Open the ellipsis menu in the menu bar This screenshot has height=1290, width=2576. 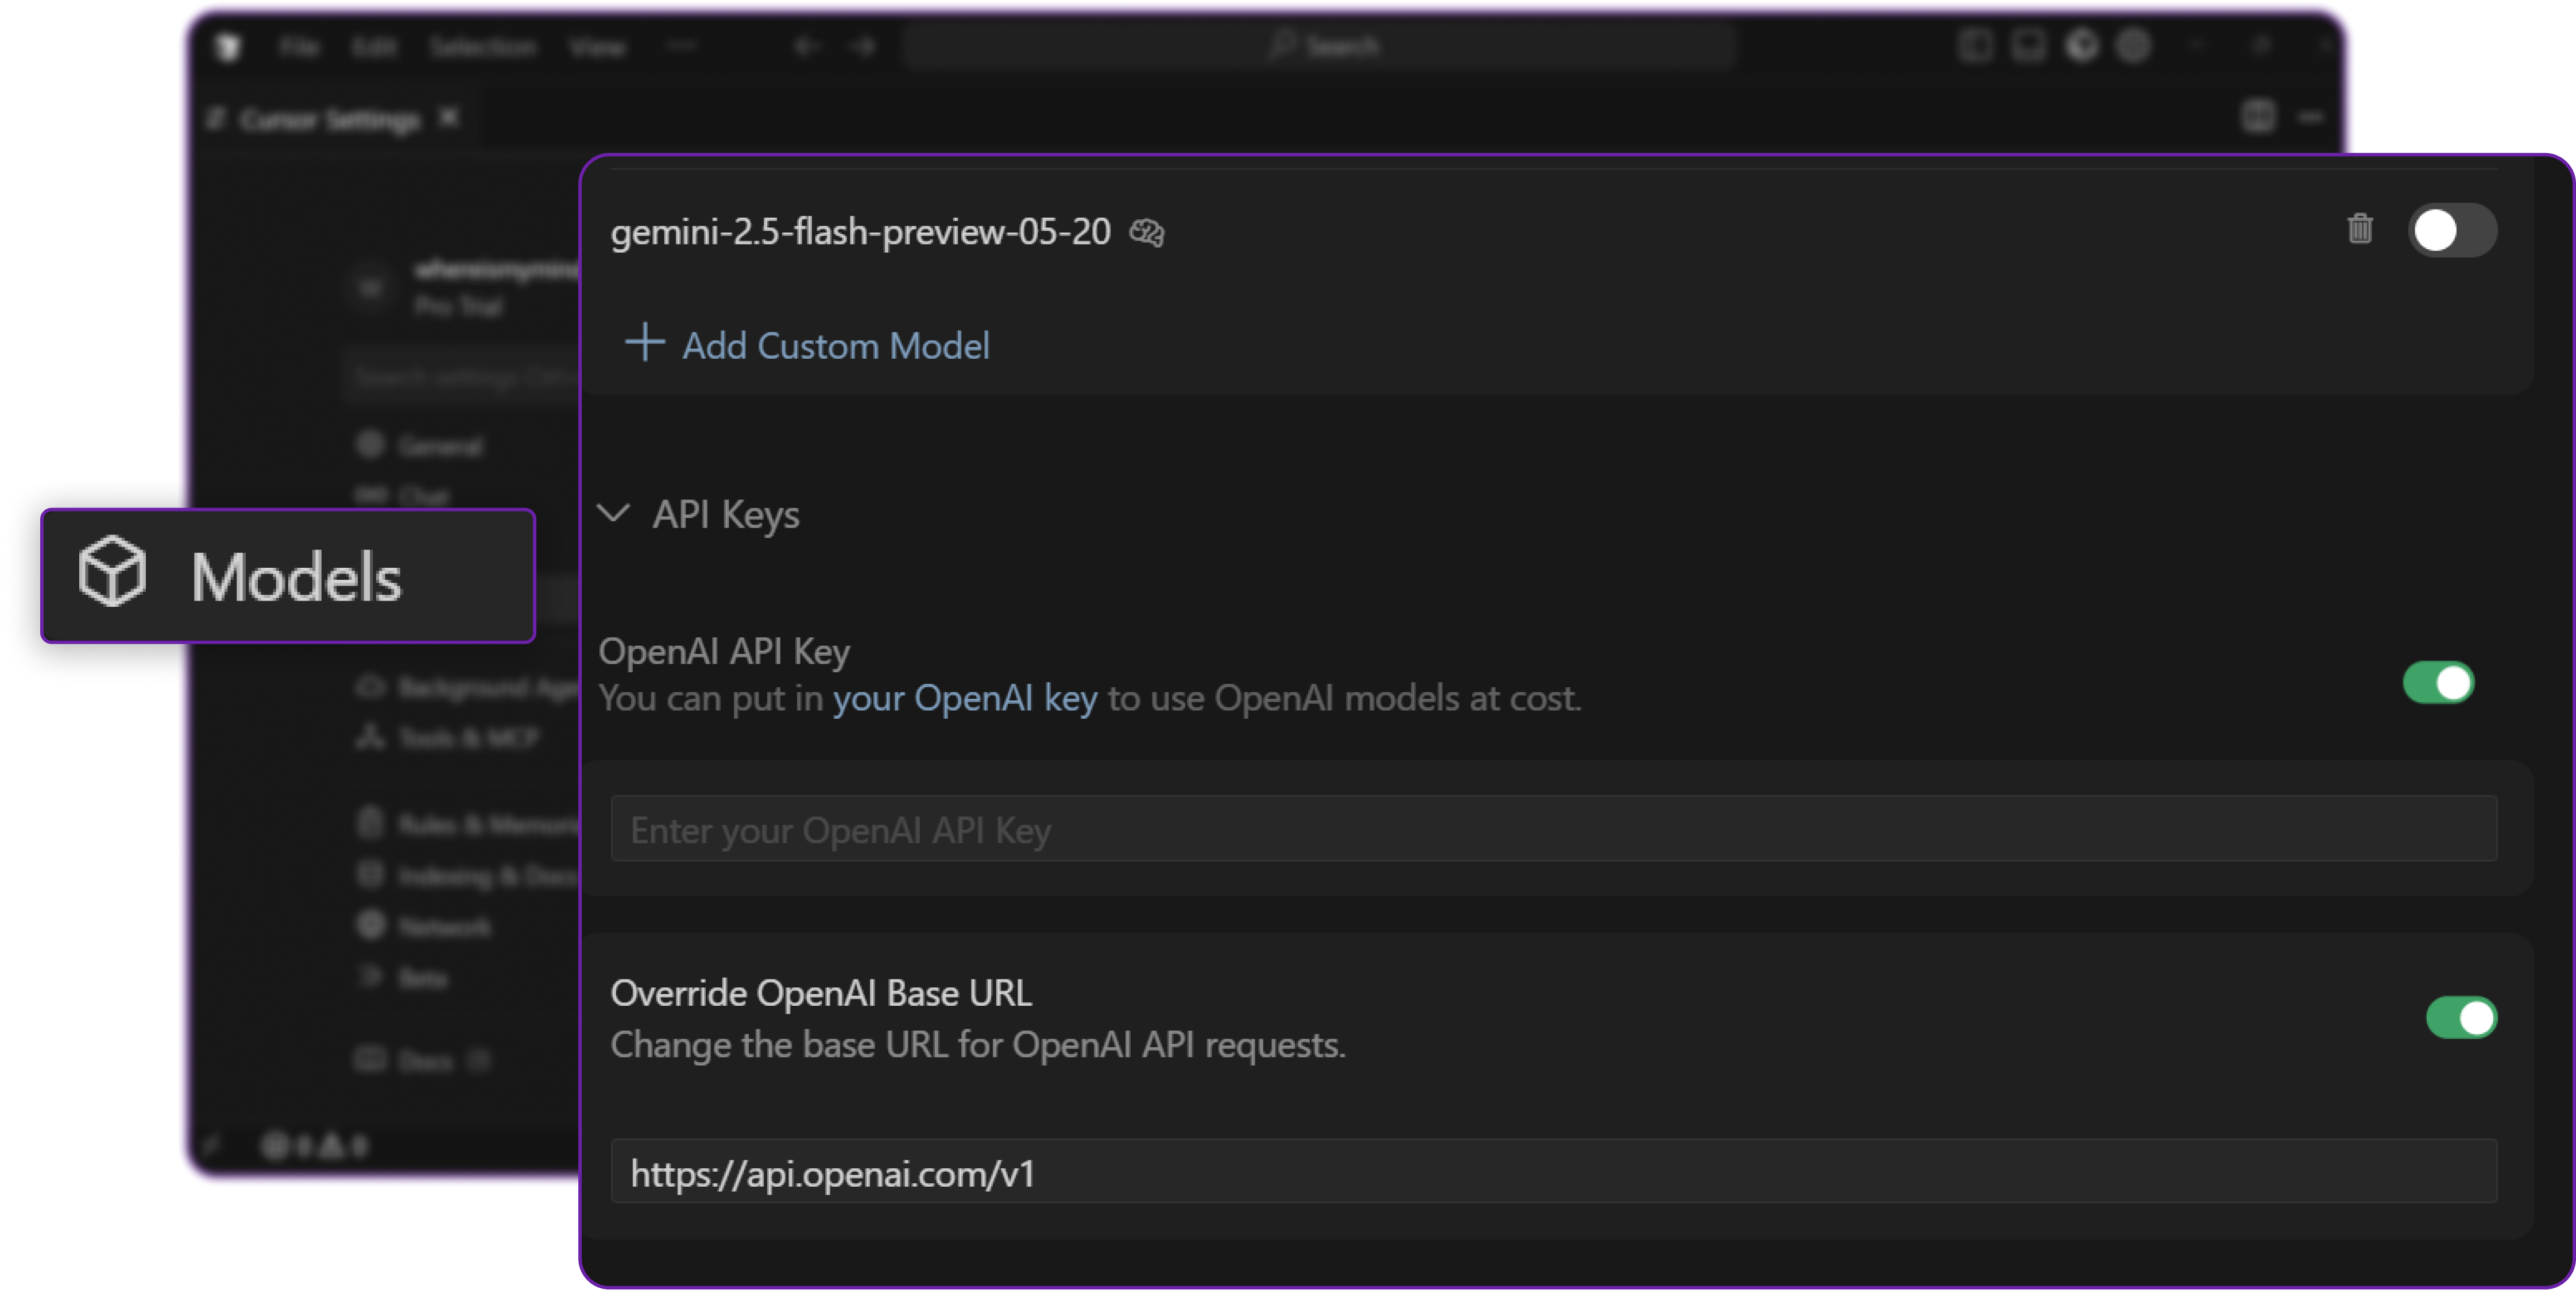coord(681,45)
